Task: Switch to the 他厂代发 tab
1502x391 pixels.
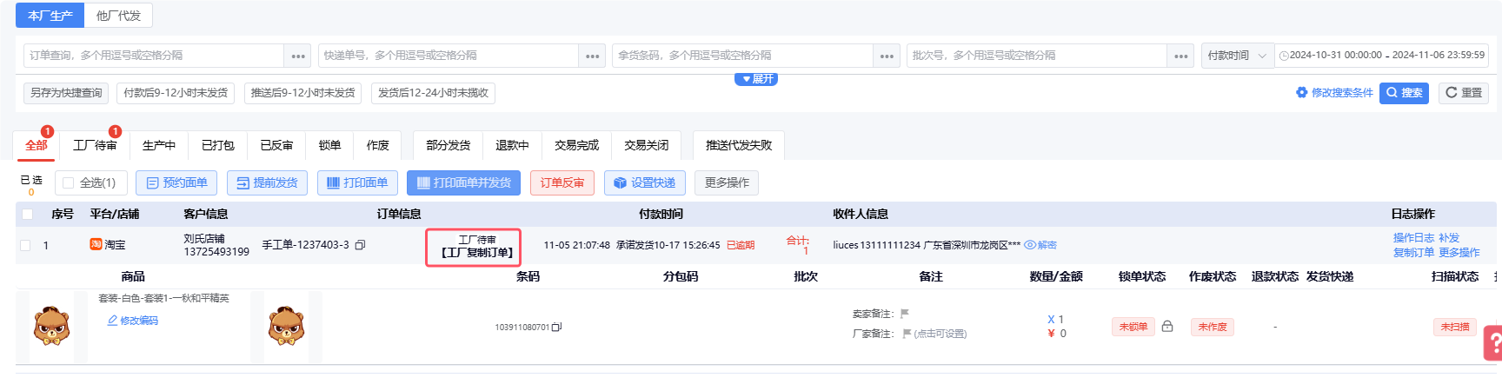Action: [118, 16]
